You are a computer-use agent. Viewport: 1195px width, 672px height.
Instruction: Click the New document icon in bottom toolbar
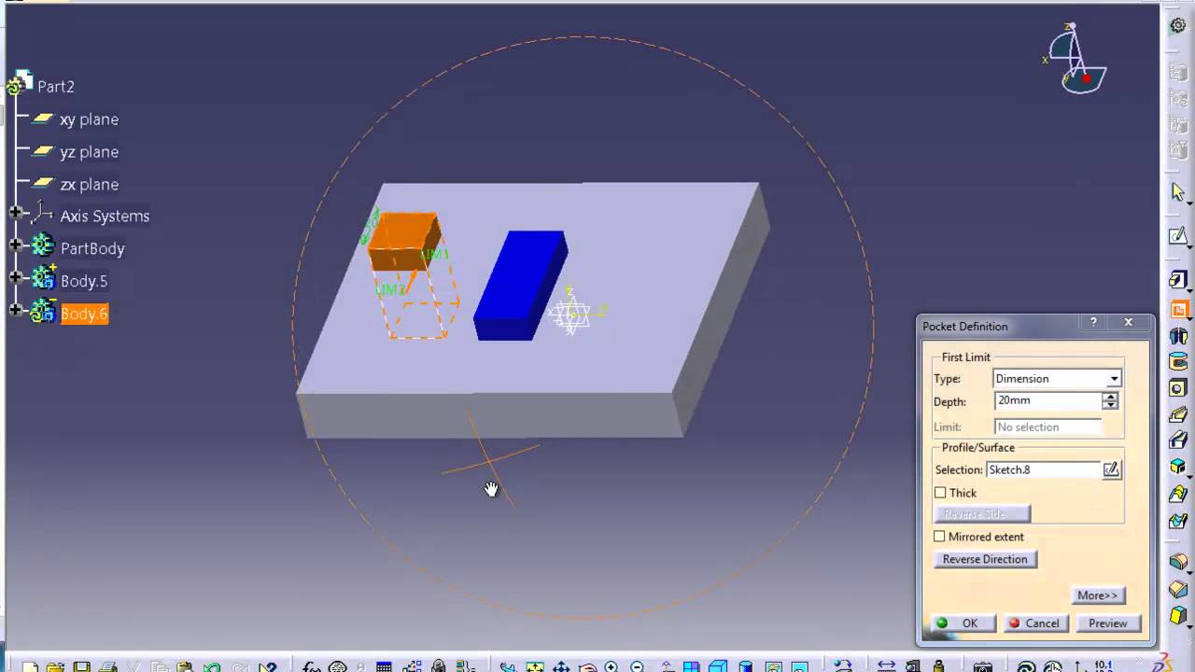(30, 666)
